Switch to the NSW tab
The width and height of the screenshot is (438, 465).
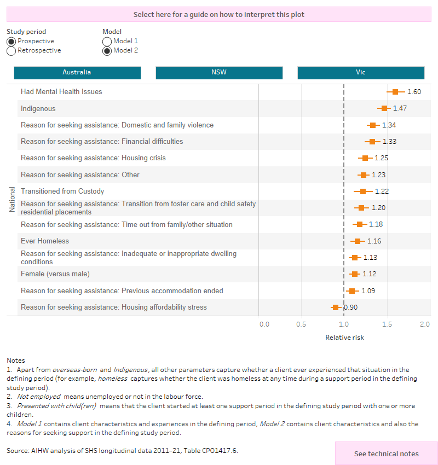[219, 72]
